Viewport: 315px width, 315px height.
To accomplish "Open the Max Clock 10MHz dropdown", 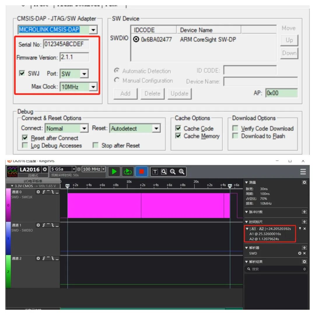I will [x=93, y=87].
